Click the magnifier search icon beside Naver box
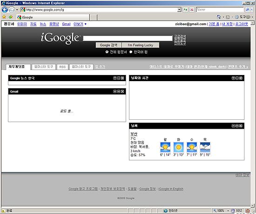 pos(247,10)
